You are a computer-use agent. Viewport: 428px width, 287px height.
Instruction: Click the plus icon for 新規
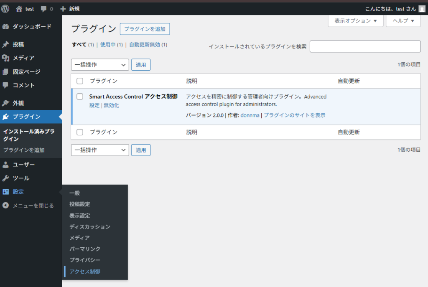(x=63, y=9)
